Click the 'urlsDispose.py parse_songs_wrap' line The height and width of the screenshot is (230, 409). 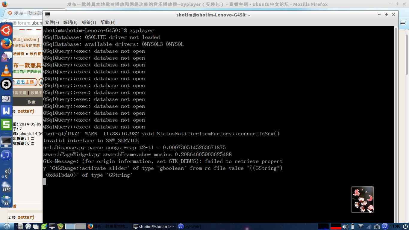pyautogui.click(x=134, y=148)
